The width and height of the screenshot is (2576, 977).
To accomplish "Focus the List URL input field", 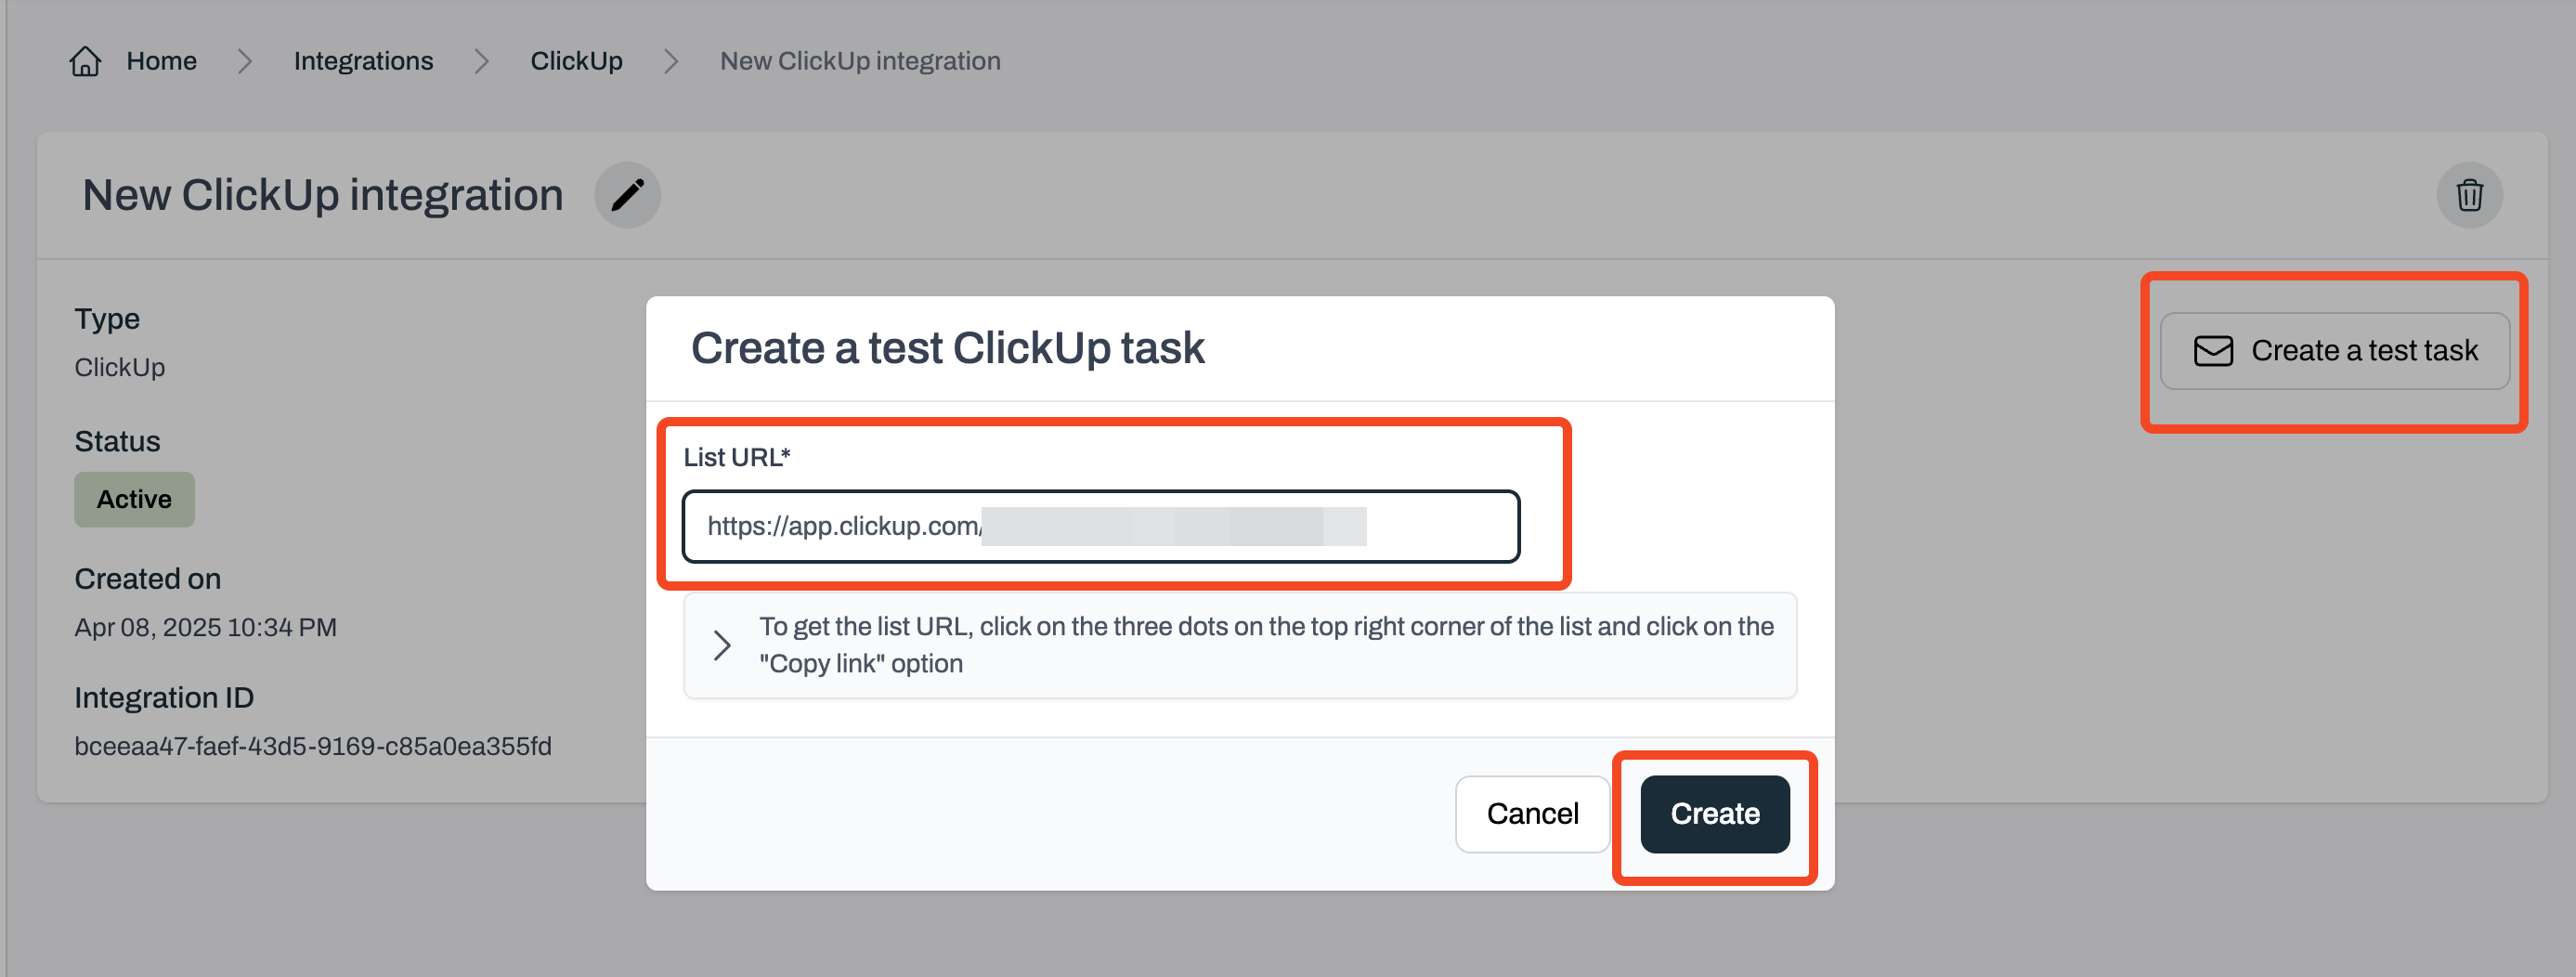I will (x=1100, y=526).
